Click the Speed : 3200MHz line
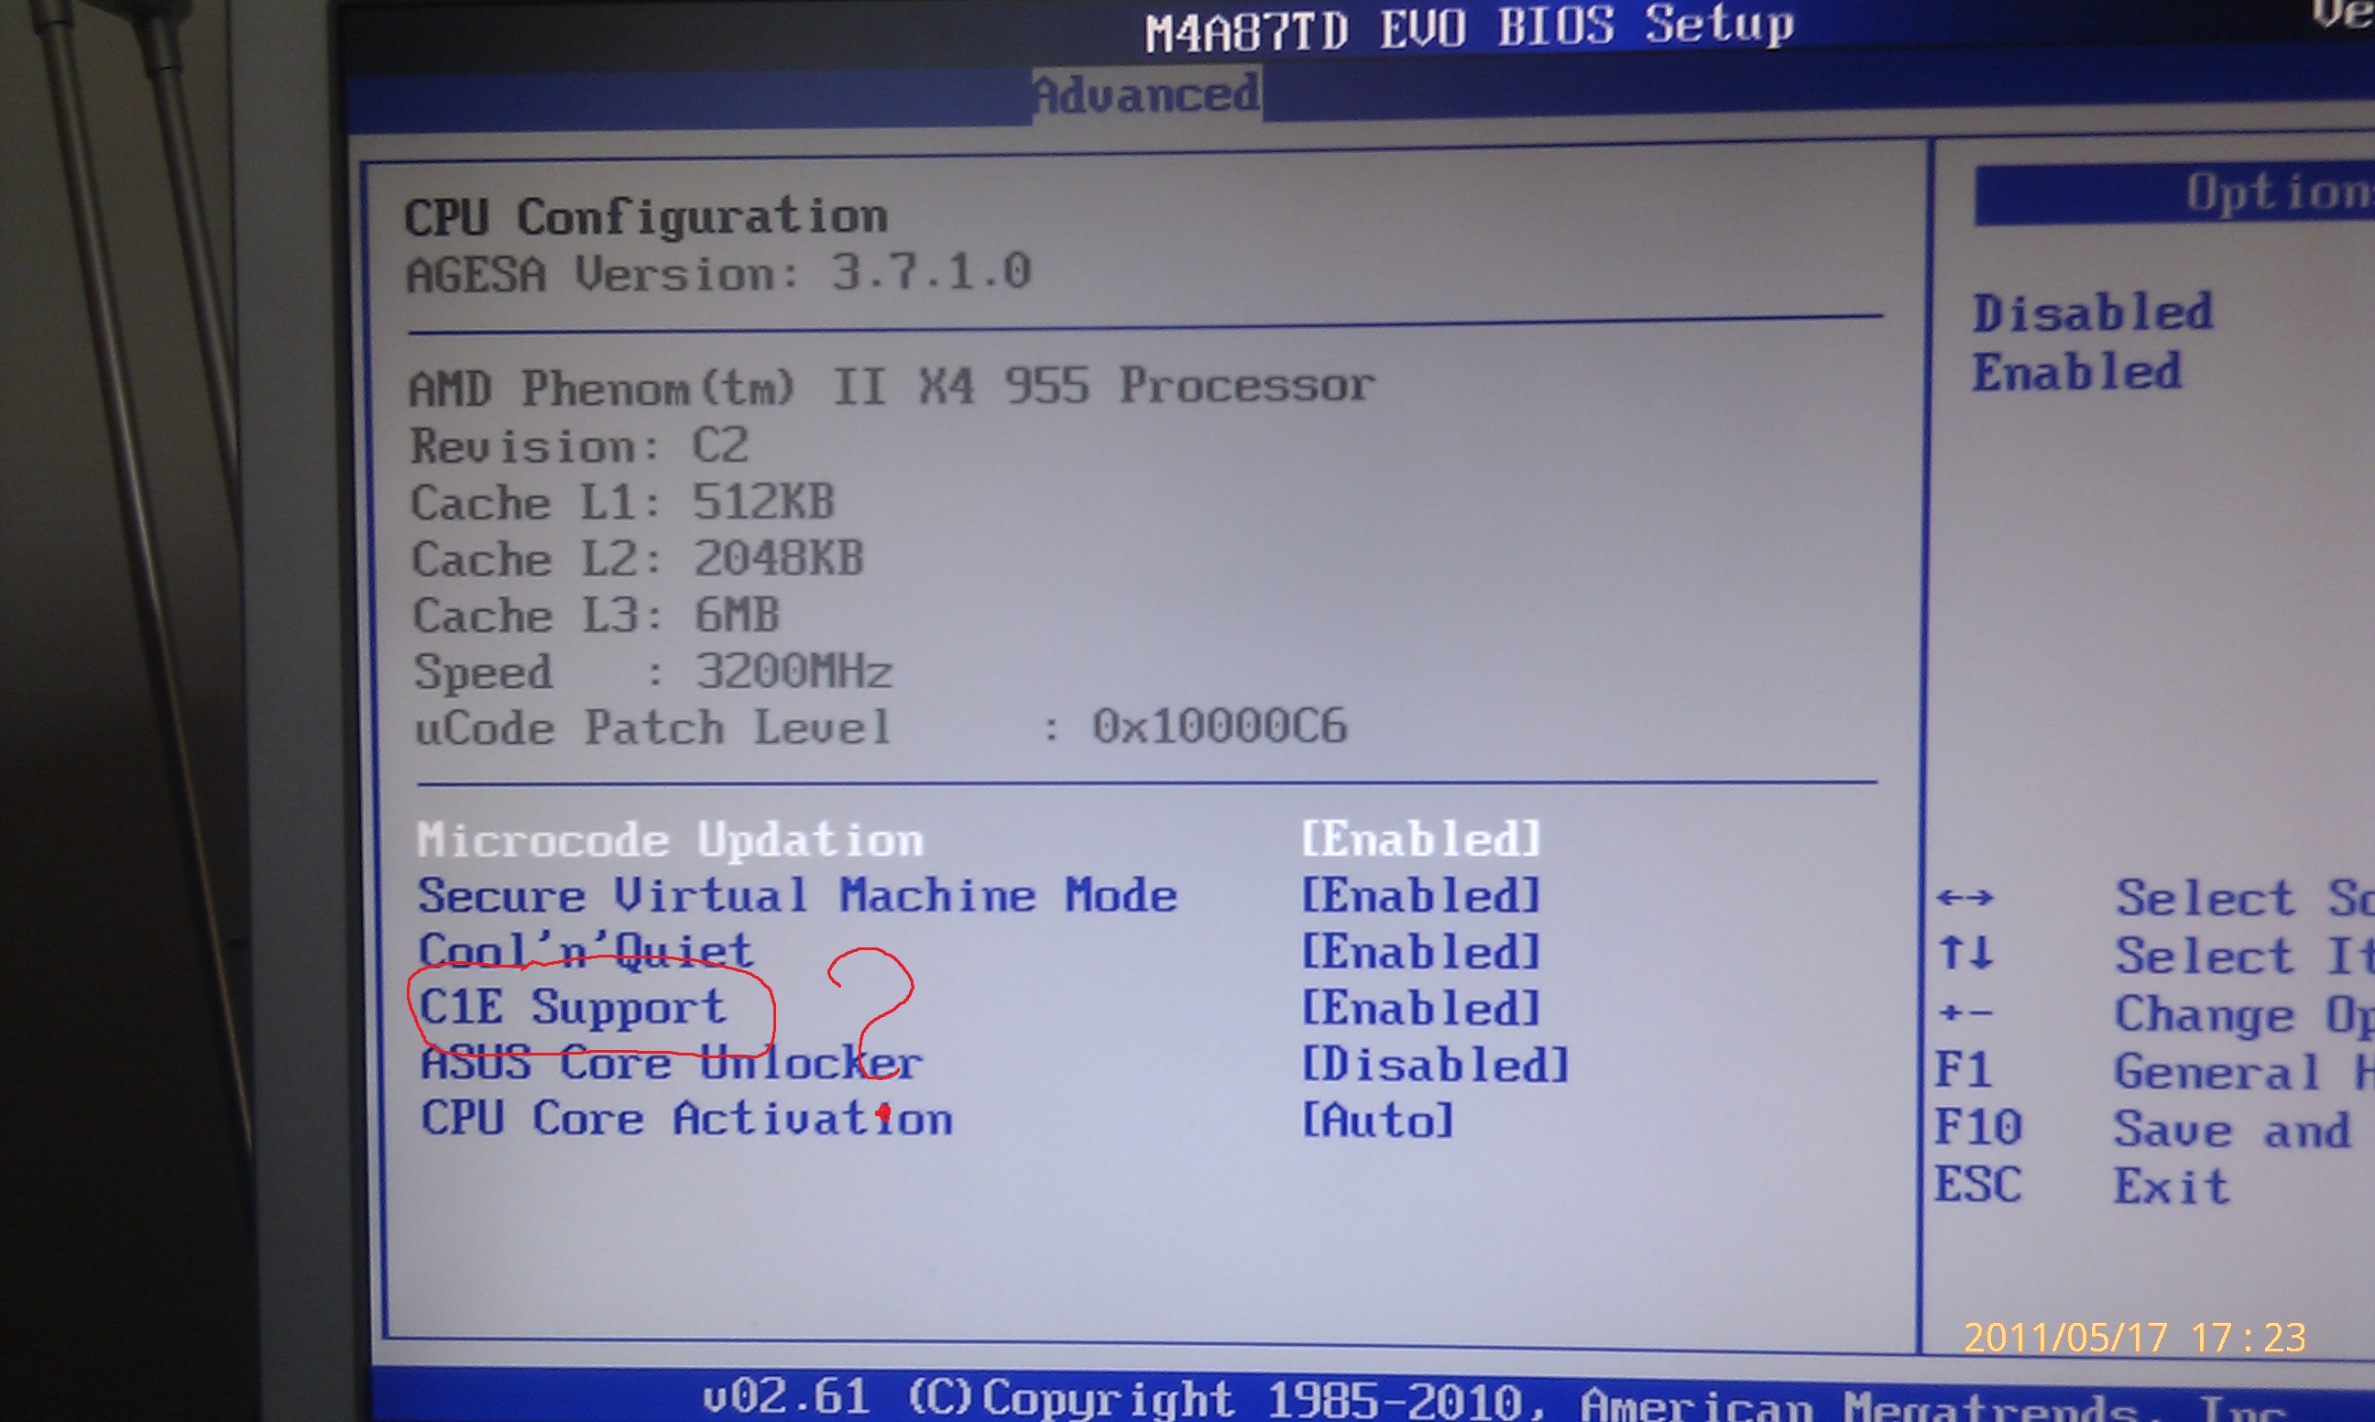This screenshot has height=1422, width=2375. pyautogui.click(x=652, y=672)
